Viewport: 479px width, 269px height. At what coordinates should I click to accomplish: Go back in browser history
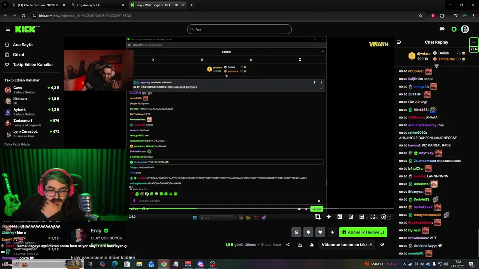[x=5, y=16]
